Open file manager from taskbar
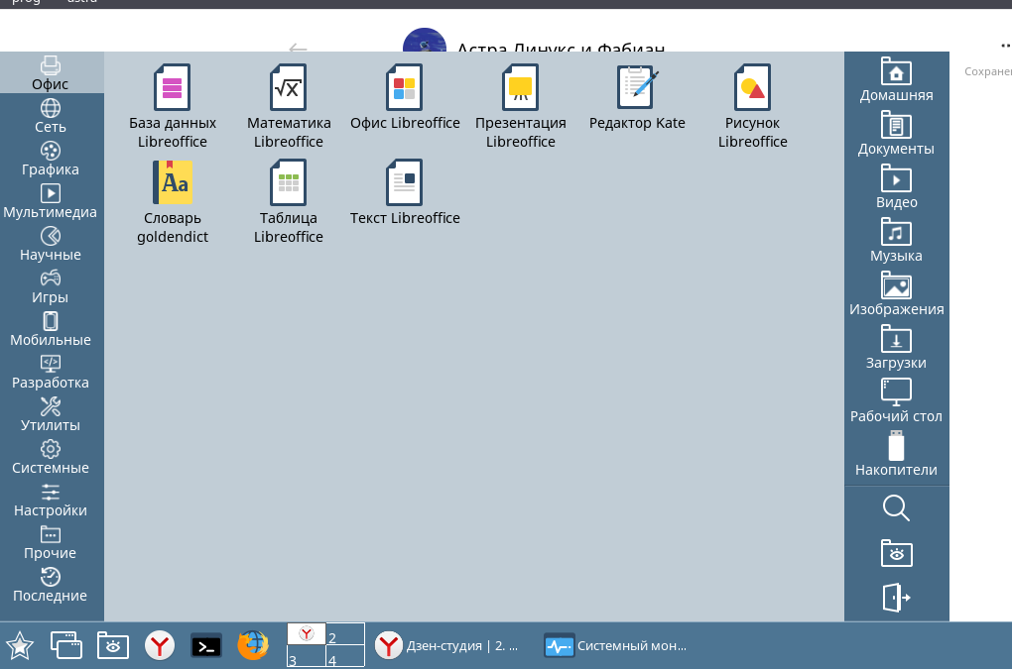The height and width of the screenshot is (669, 1012). 113,645
